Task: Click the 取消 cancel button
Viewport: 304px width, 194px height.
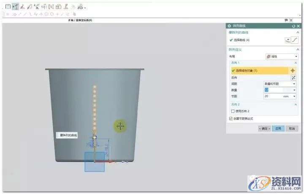Action: 291,128
